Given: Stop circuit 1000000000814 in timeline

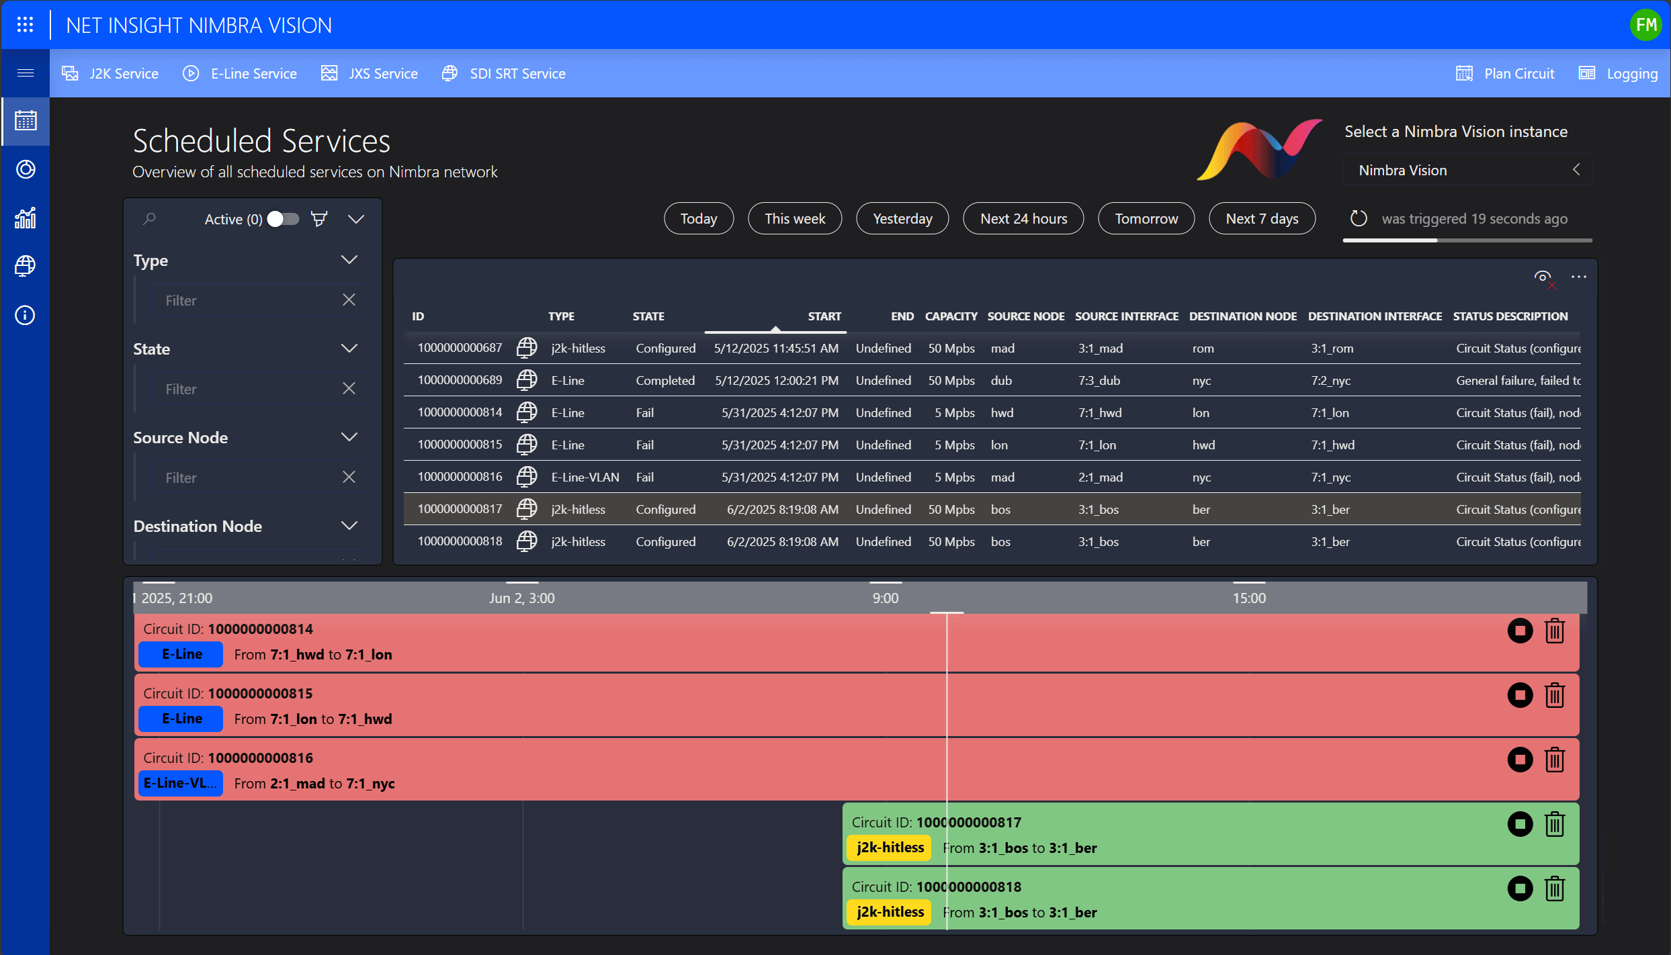Looking at the screenshot, I should 1520,631.
